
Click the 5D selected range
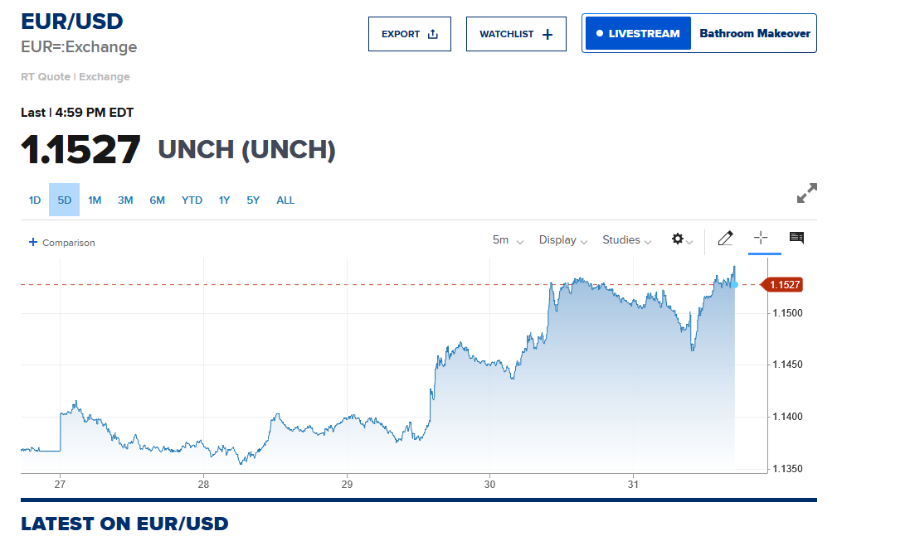tap(65, 200)
